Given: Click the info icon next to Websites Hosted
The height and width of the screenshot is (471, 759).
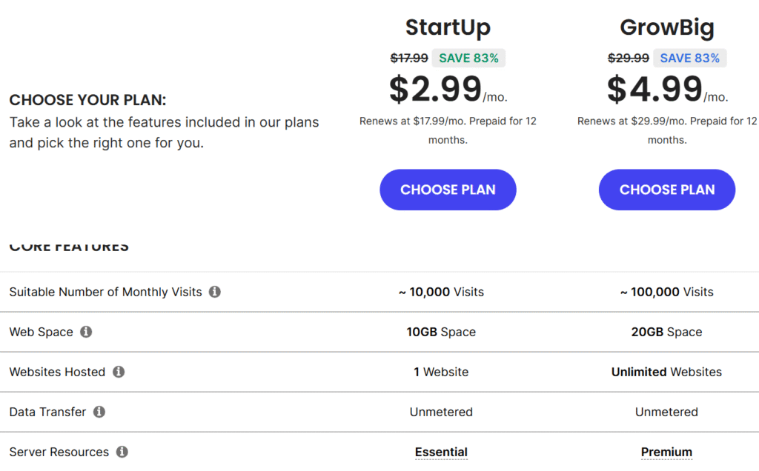Looking at the screenshot, I should [x=119, y=372].
